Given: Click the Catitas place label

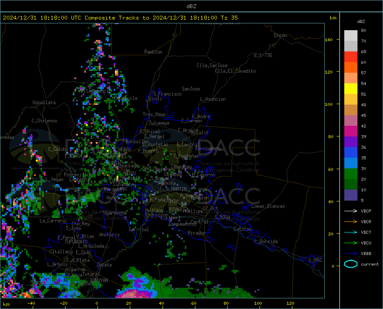Looking at the screenshot, I should click(x=243, y=229).
